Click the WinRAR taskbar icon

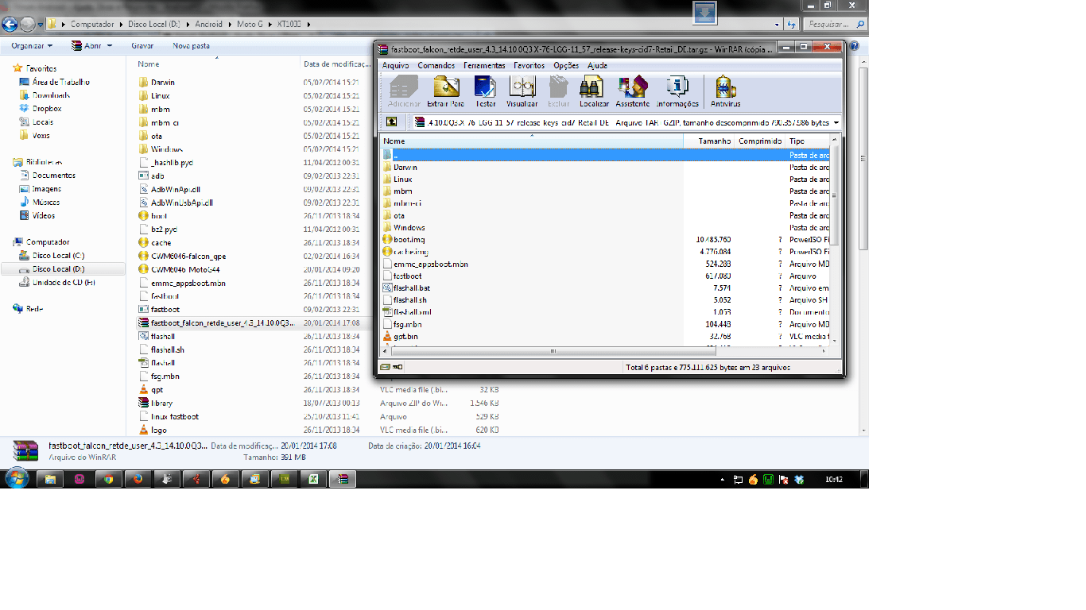click(343, 479)
